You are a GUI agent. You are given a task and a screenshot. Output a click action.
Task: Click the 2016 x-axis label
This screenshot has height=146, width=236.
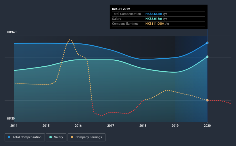[78, 126]
